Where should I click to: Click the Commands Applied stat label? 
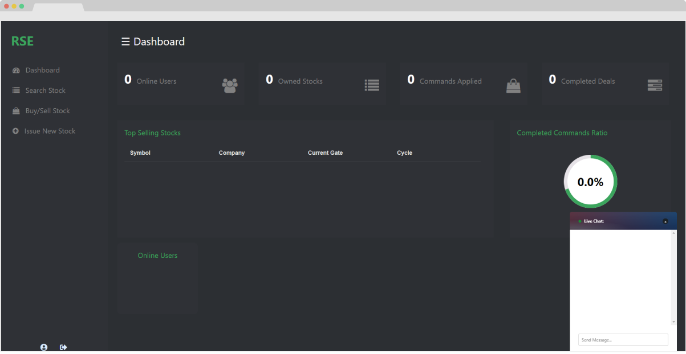point(450,81)
